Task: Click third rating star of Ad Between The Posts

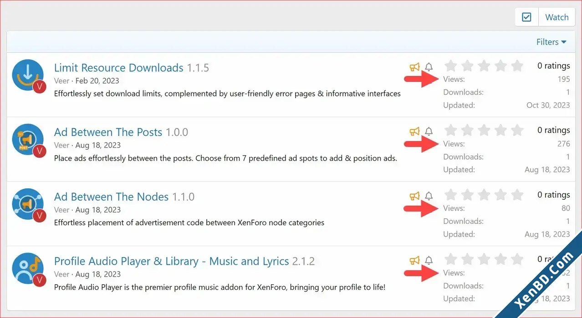Action: (484, 131)
